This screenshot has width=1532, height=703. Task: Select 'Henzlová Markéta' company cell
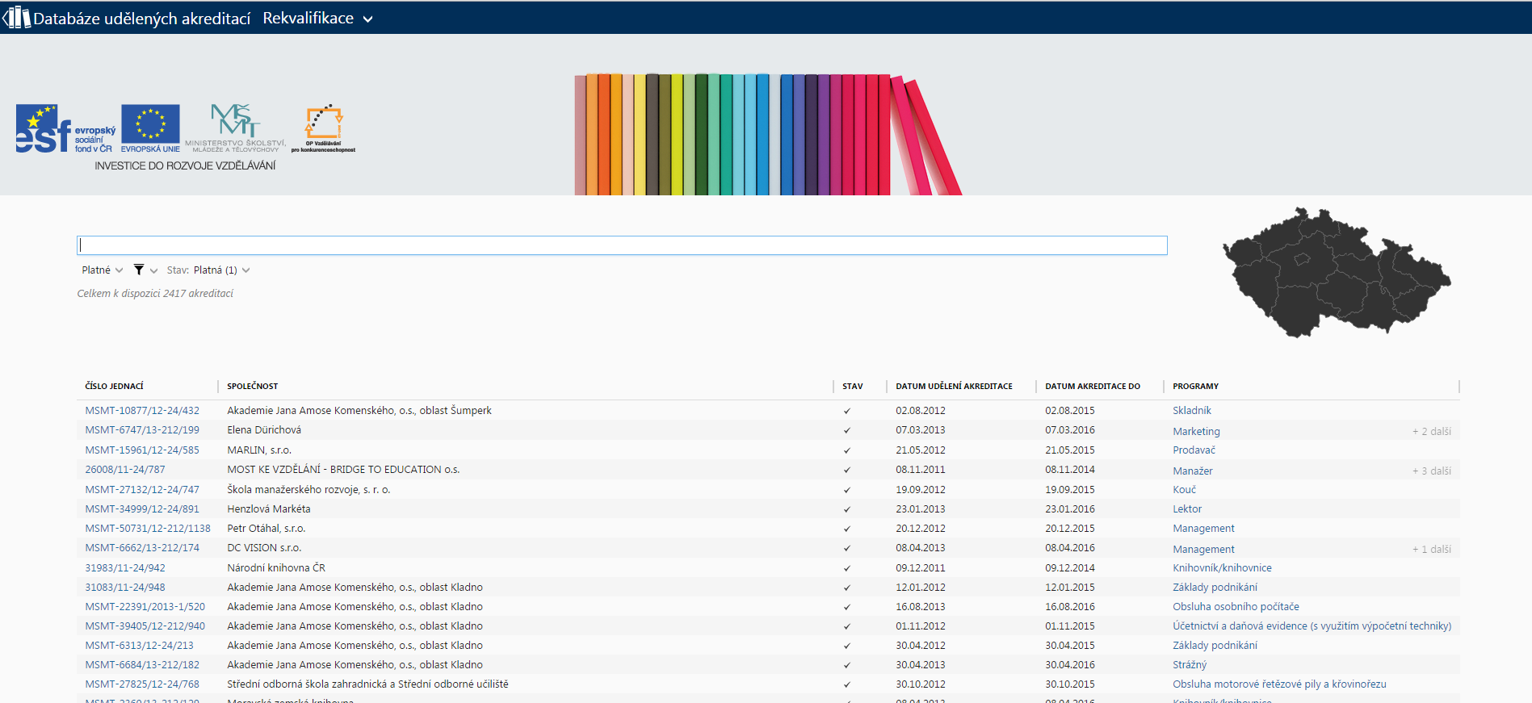[269, 509]
